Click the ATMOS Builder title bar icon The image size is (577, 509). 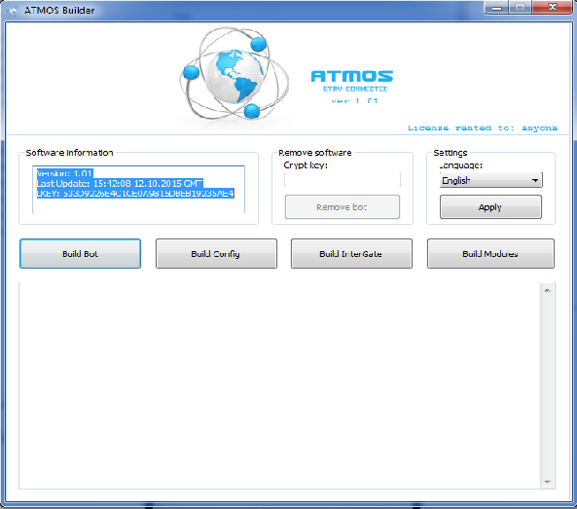coord(12,11)
